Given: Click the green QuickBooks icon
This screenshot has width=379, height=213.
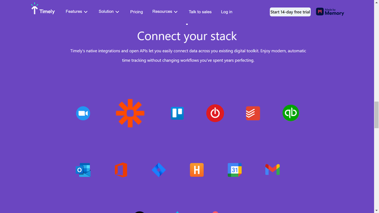Looking at the screenshot, I should click(x=291, y=113).
